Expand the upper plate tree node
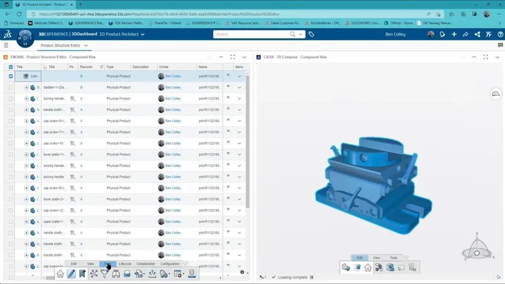 [x=26, y=221]
